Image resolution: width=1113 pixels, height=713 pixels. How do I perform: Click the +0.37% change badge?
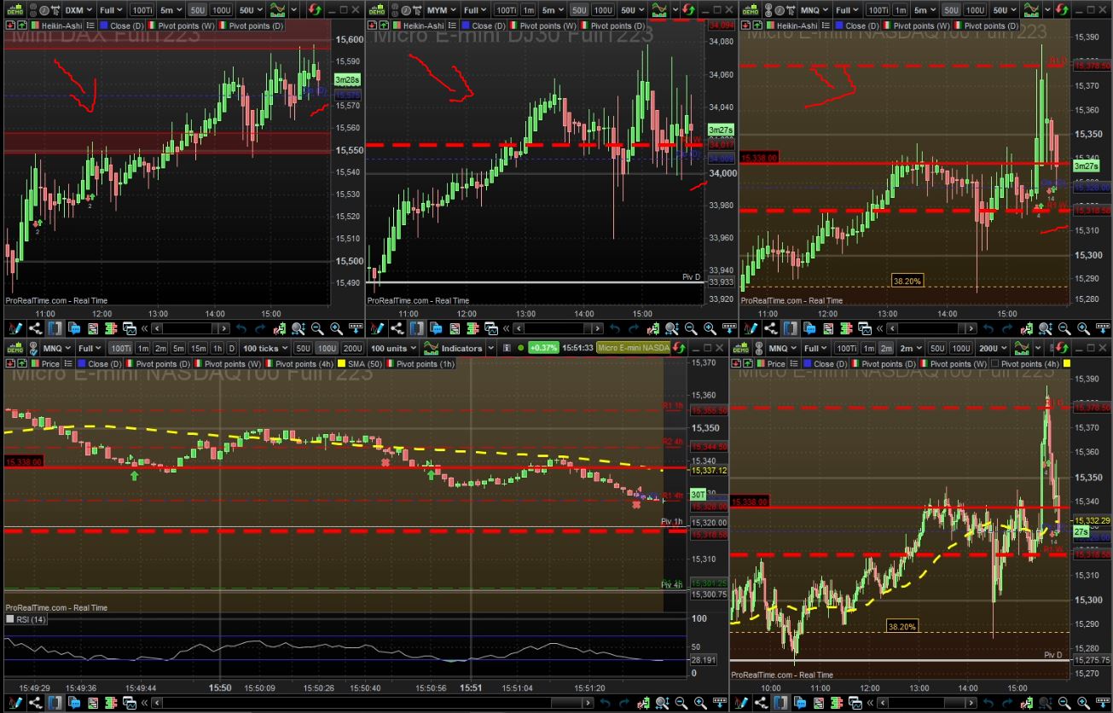click(x=542, y=348)
